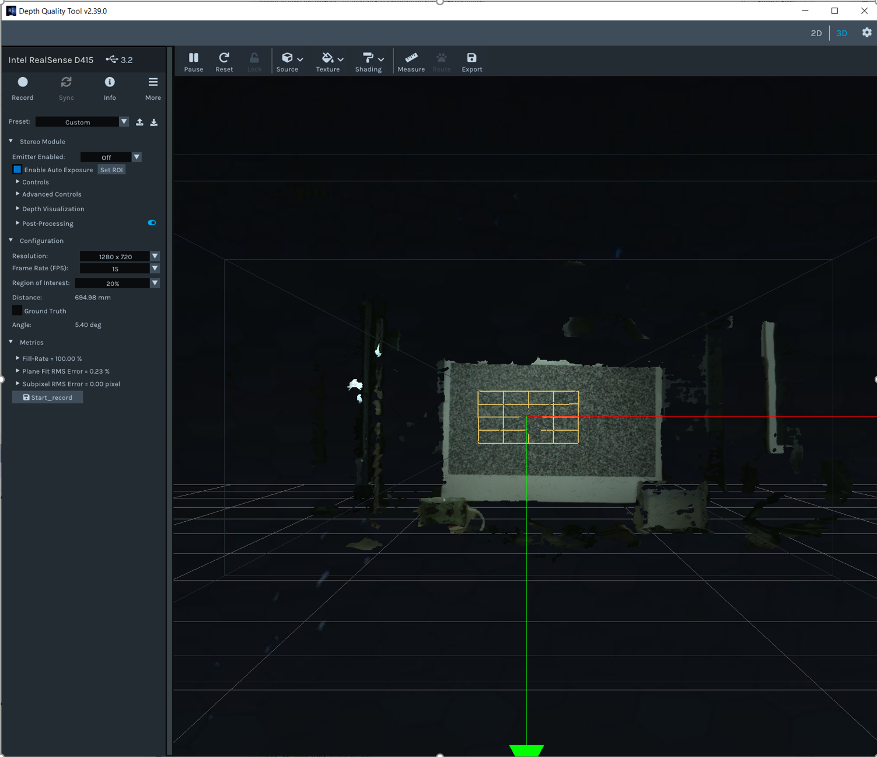Open device Info panel
877x757 pixels.
[x=110, y=82]
